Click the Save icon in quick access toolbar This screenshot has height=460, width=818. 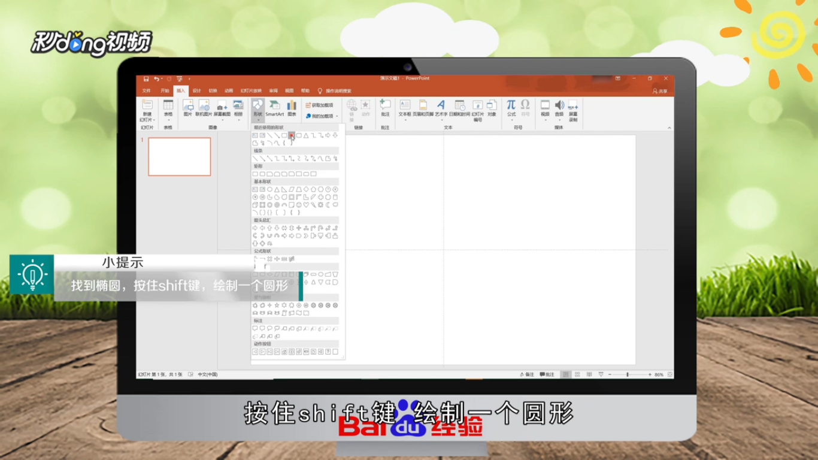pos(146,78)
